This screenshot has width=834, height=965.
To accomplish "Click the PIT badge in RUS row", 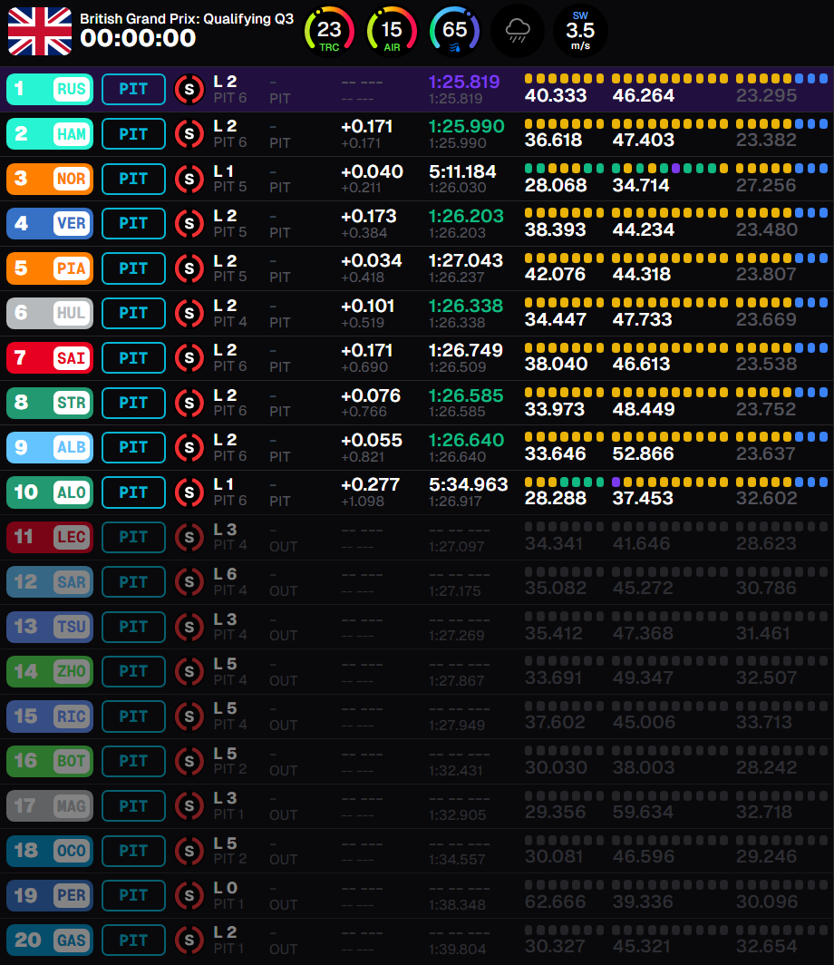I will click(133, 89).
